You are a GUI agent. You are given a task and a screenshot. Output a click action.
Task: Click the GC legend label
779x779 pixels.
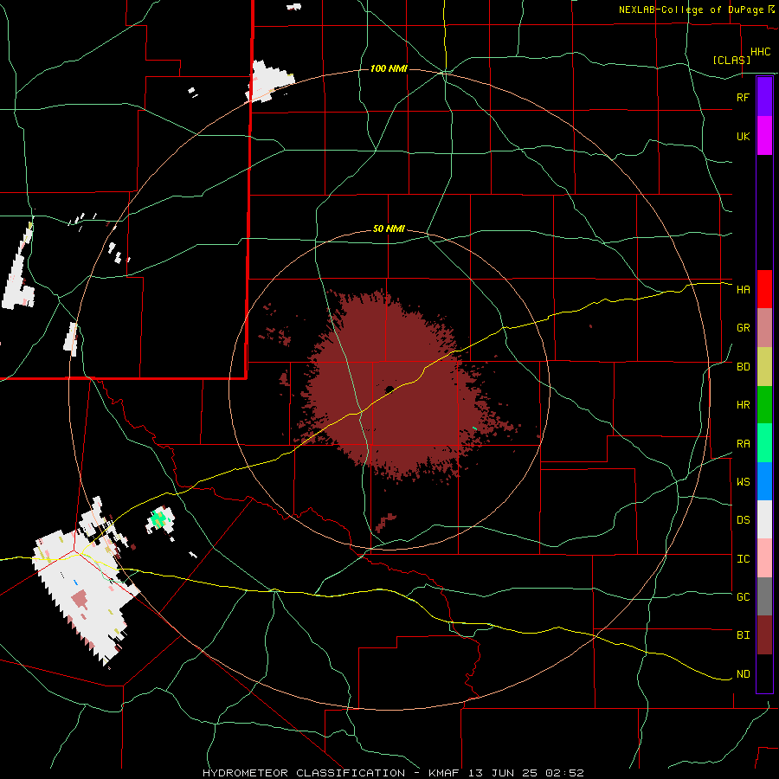coord(743,596)
